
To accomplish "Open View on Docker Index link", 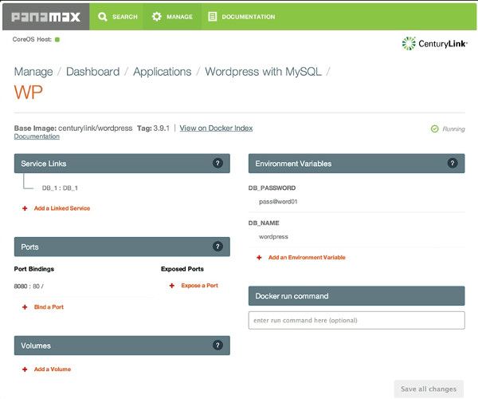I will tap(216, 128).
